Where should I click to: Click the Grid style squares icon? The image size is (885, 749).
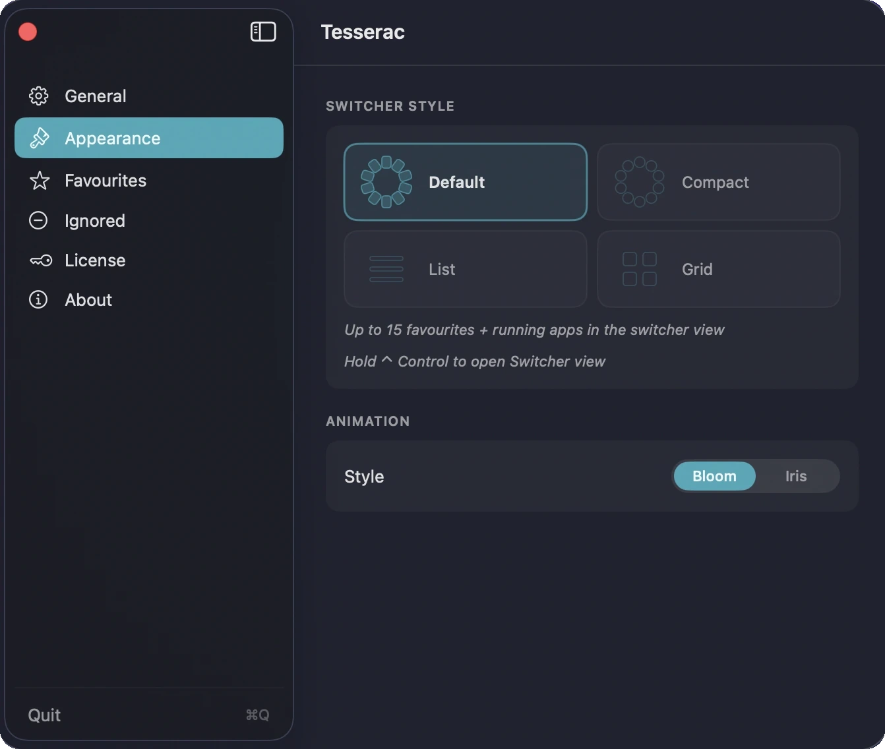[x=640, y=269]
